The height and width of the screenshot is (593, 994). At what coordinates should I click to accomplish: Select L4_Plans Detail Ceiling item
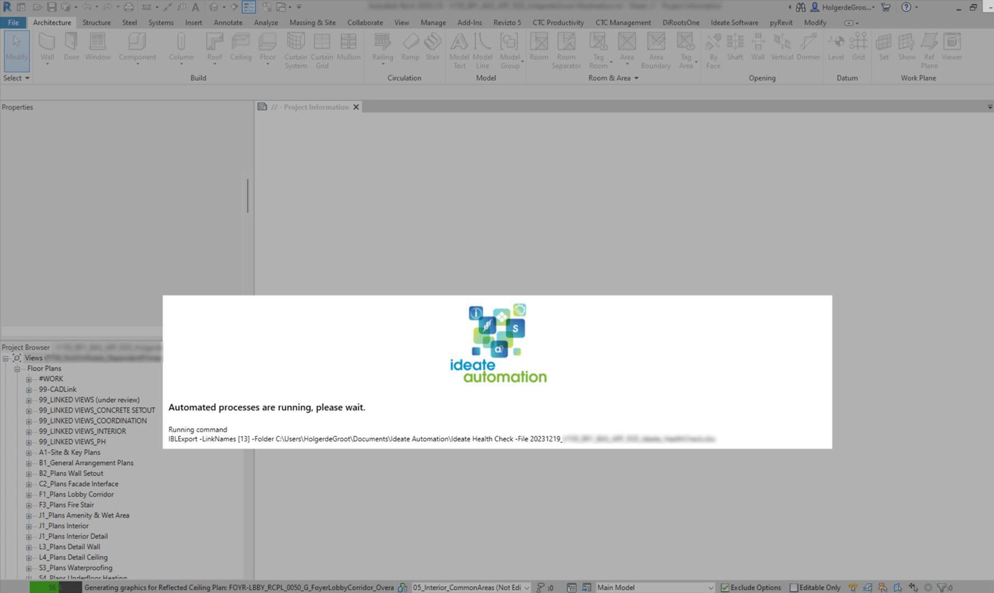tap(73, 557)
